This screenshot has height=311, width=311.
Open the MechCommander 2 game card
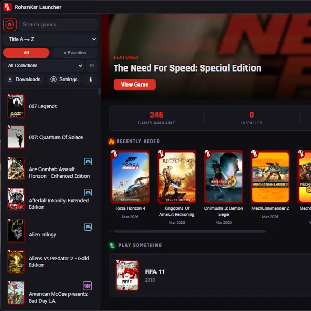270,177
